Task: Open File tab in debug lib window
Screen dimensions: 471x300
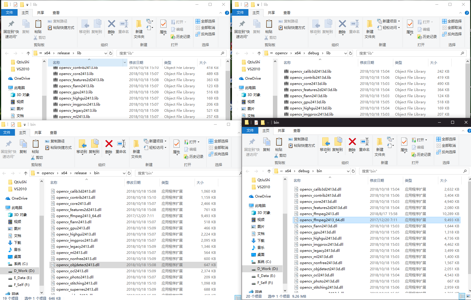Action: [x=240, y=13]
